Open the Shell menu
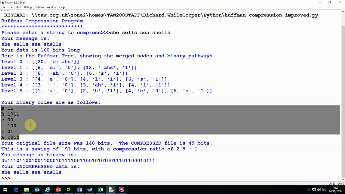The image size is (345, 194). tap(18, 7)
